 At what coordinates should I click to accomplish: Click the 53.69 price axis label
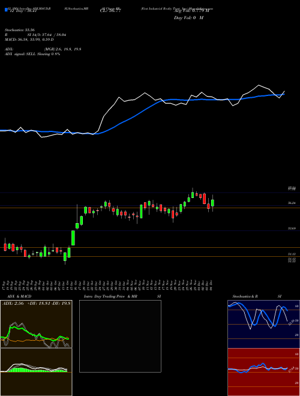click(292, 229)
